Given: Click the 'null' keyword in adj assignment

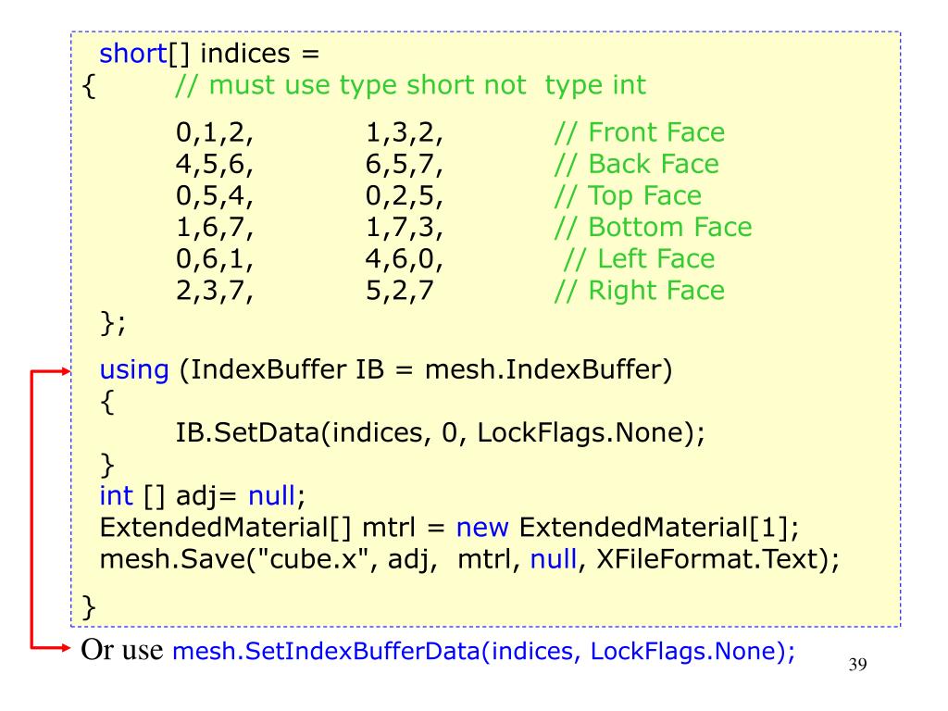Looking at the screenshot, I should [271, 496].
